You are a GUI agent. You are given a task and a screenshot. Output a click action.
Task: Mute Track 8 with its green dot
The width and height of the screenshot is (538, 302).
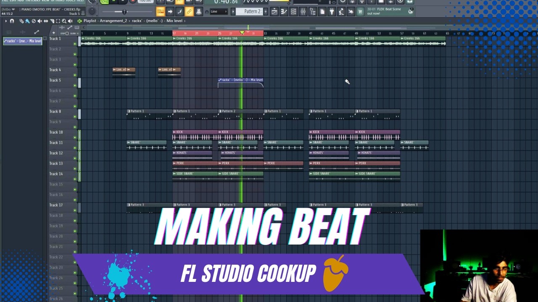click(75, 117)
